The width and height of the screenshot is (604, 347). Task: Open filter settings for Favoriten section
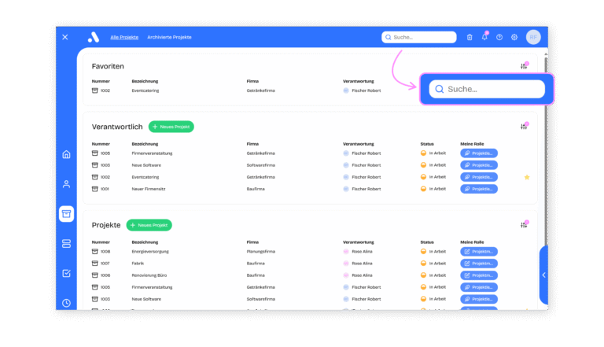click(524, 66)
